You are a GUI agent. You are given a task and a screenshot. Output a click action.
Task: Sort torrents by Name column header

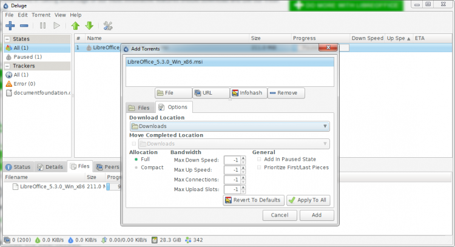(x=167, y=38)
